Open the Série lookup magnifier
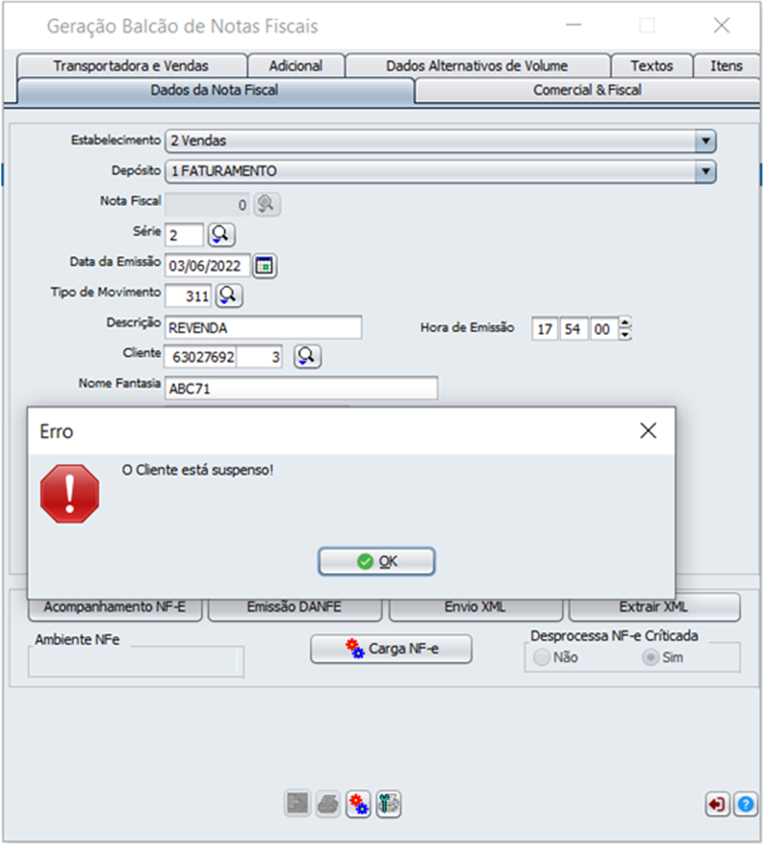Image resolution: width=765 pixels, height=846 pixels. 221,235
